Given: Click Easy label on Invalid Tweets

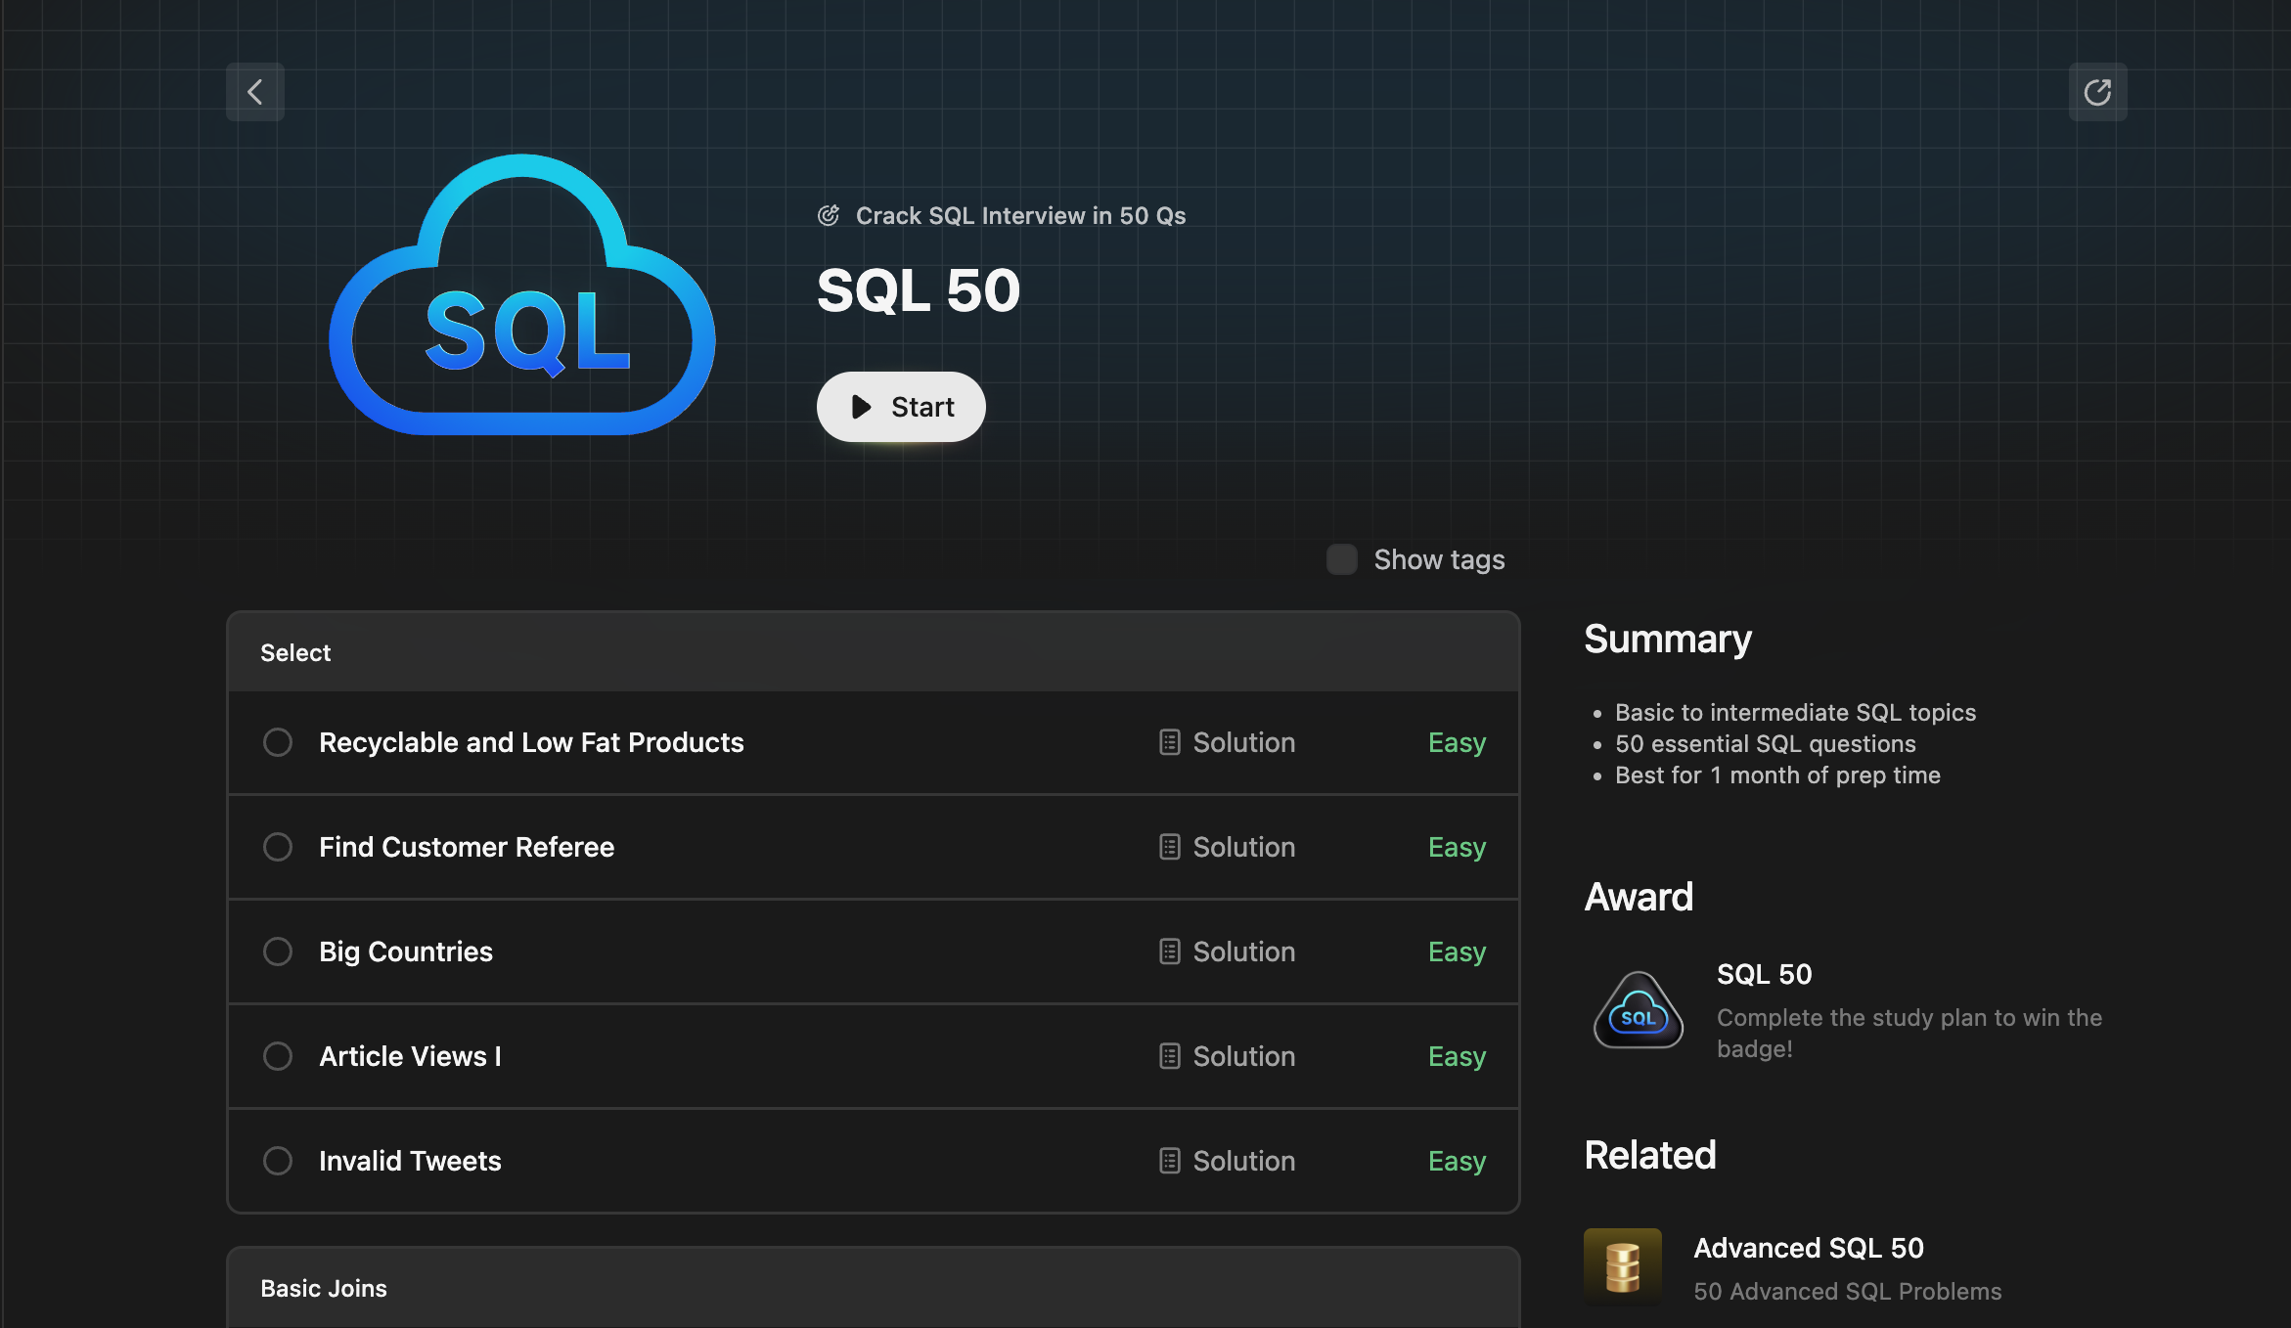Looking at the screenshot, I should coord(1457,1162).
